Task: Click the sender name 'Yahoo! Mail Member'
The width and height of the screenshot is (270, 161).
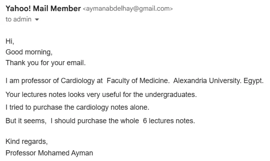Action: pos(43,8)
